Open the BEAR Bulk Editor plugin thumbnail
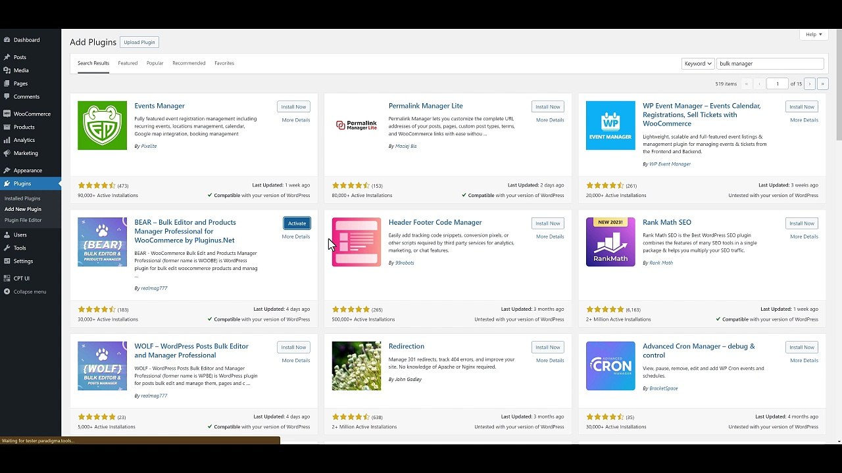The height and width of the screenshot is (473, 842). pyautogui.click(x=102, y=242)
